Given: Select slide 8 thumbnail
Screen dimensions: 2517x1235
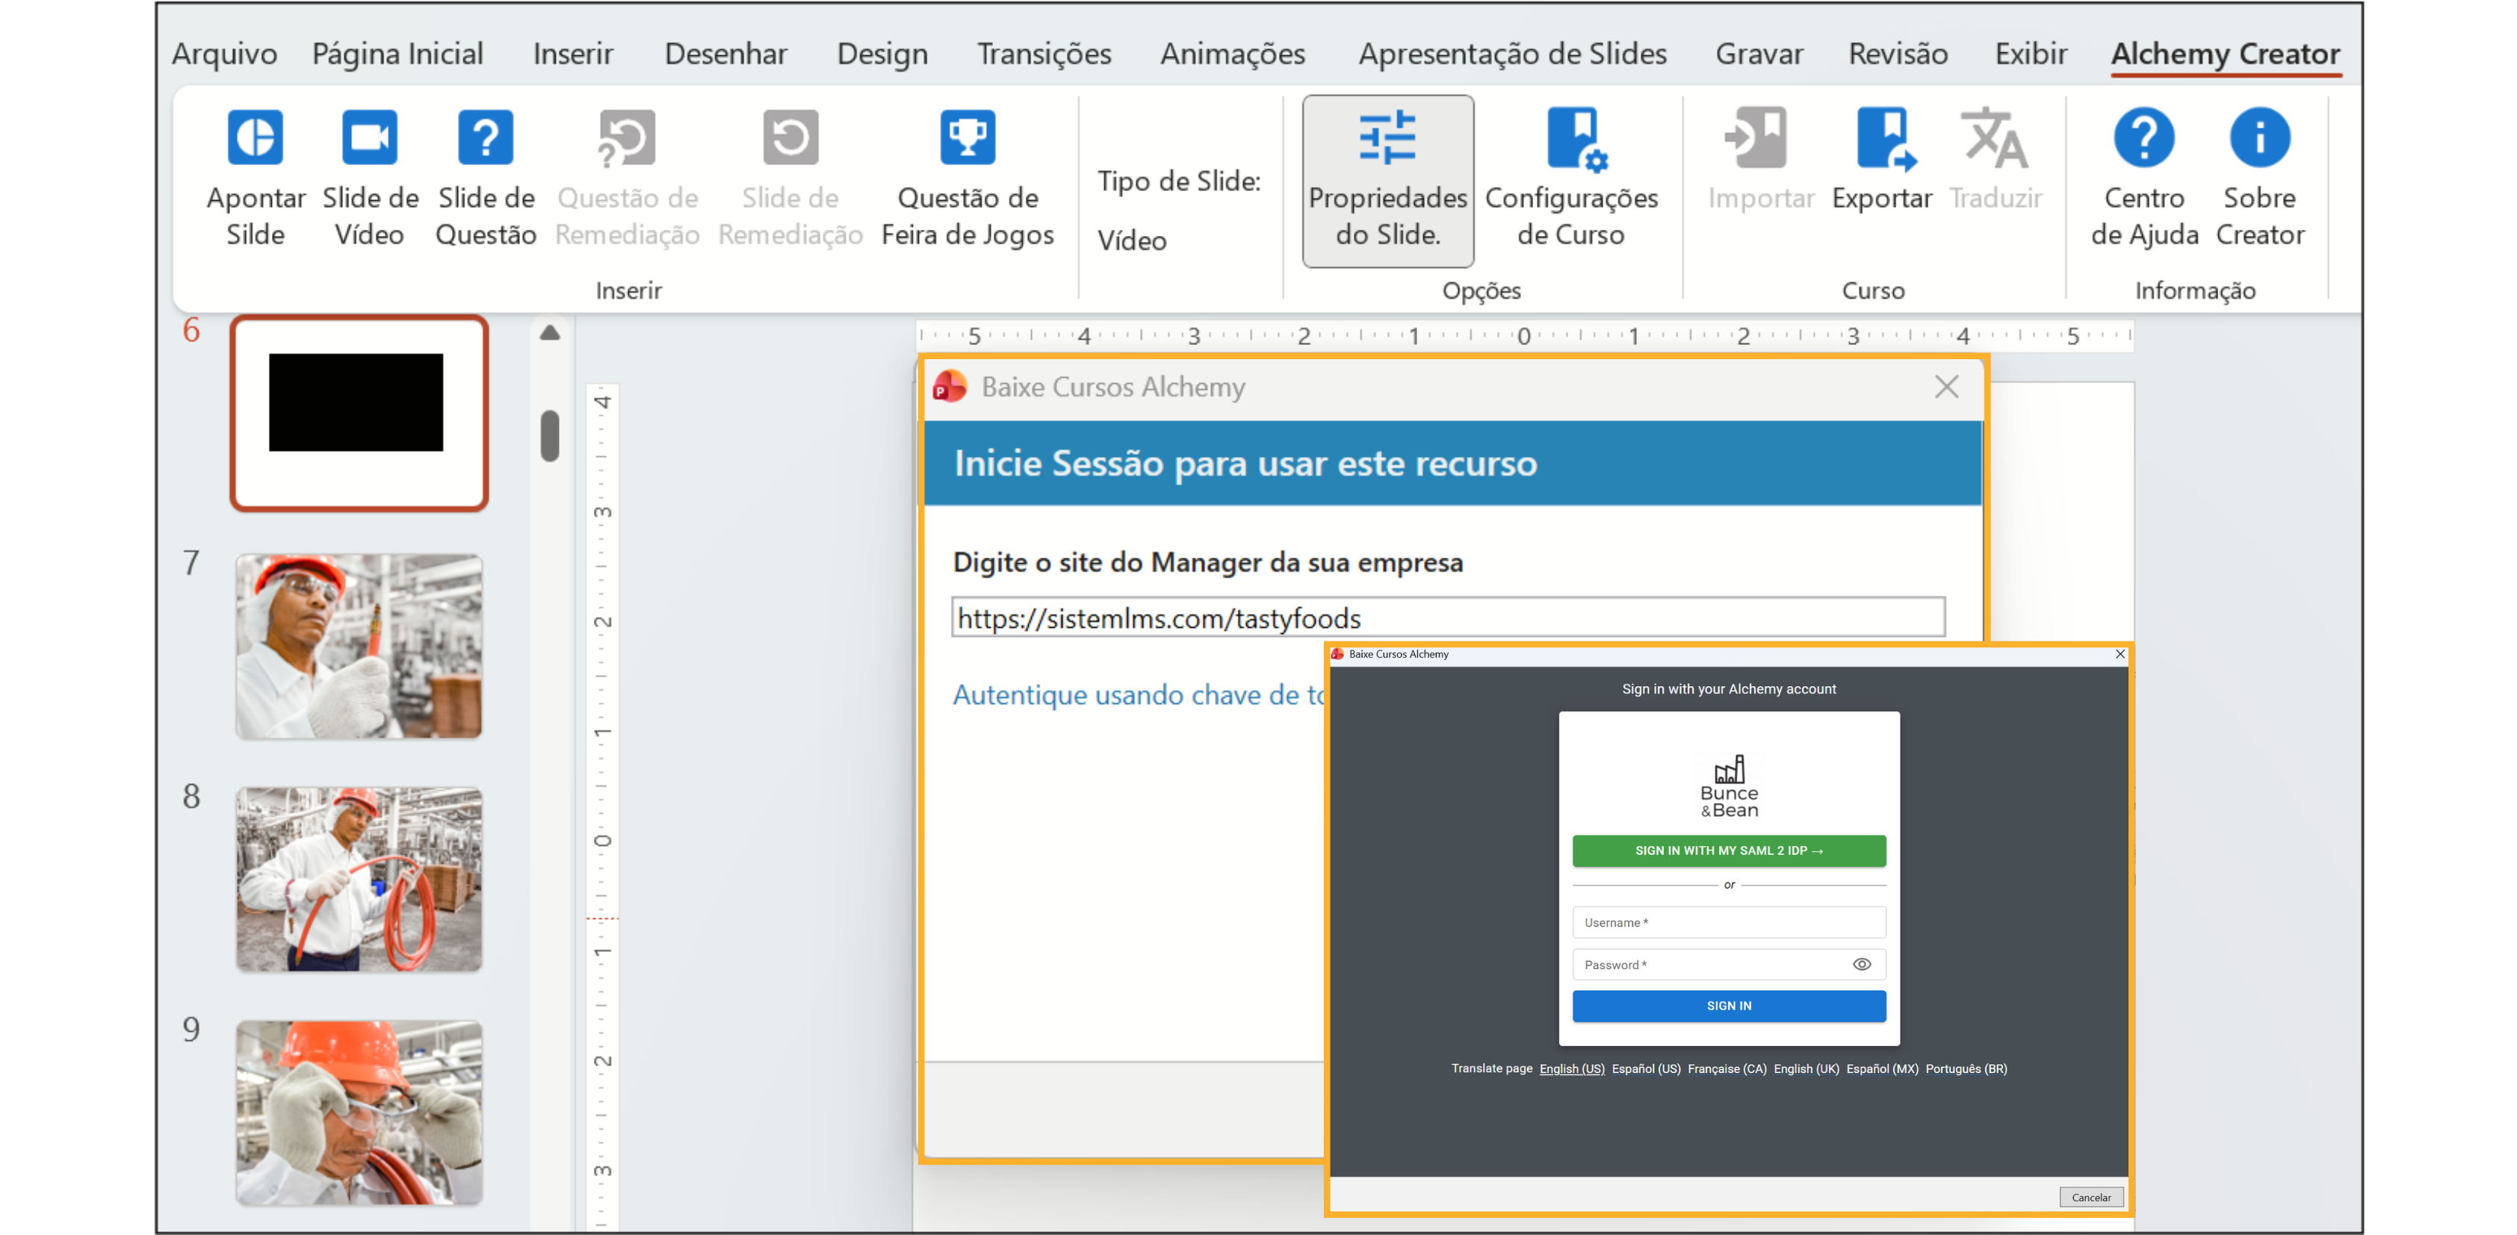Looking at the screenshot, I should (359, 879).
